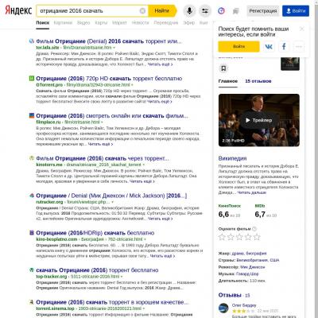
Task: Open more login options ellipsis
Action: [299, 47]
